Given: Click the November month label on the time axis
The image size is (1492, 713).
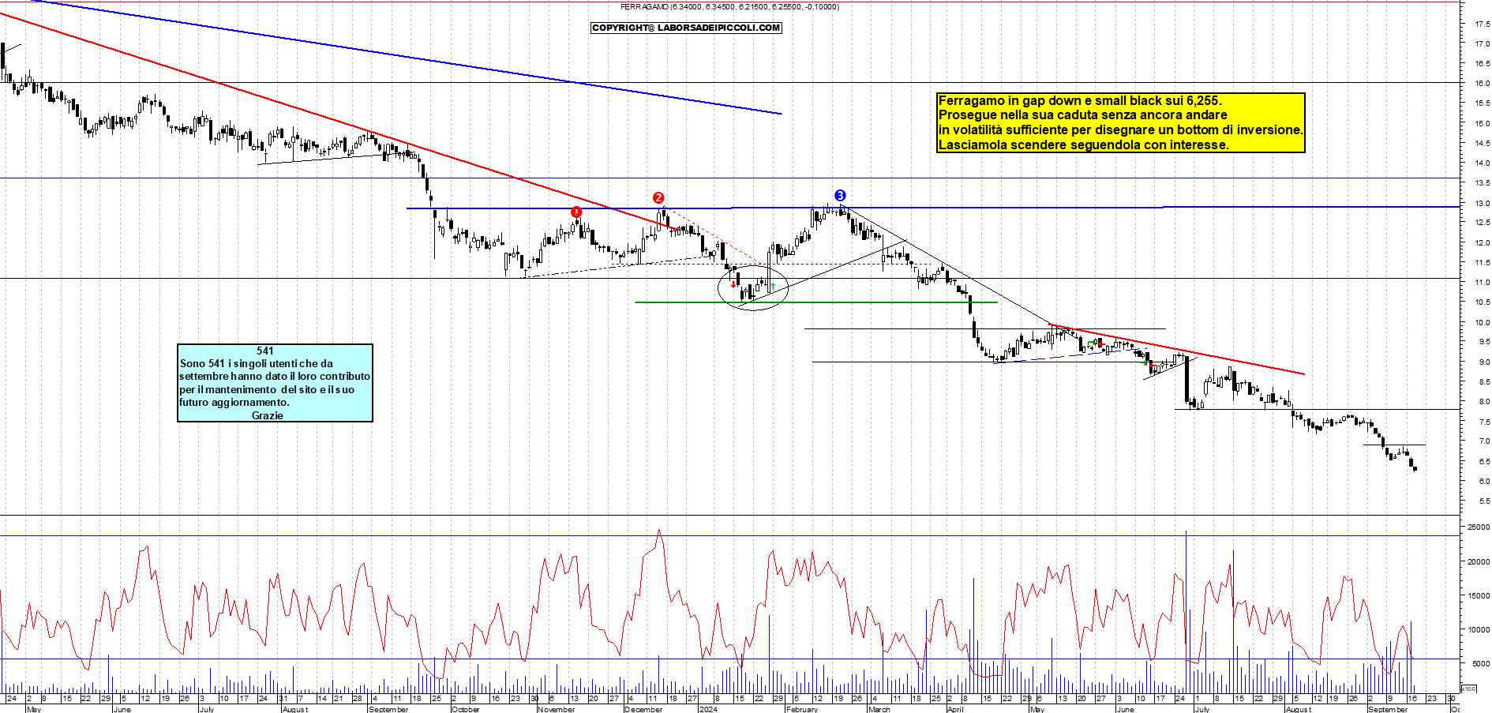Looking at the screenshot, I should 557,709.
